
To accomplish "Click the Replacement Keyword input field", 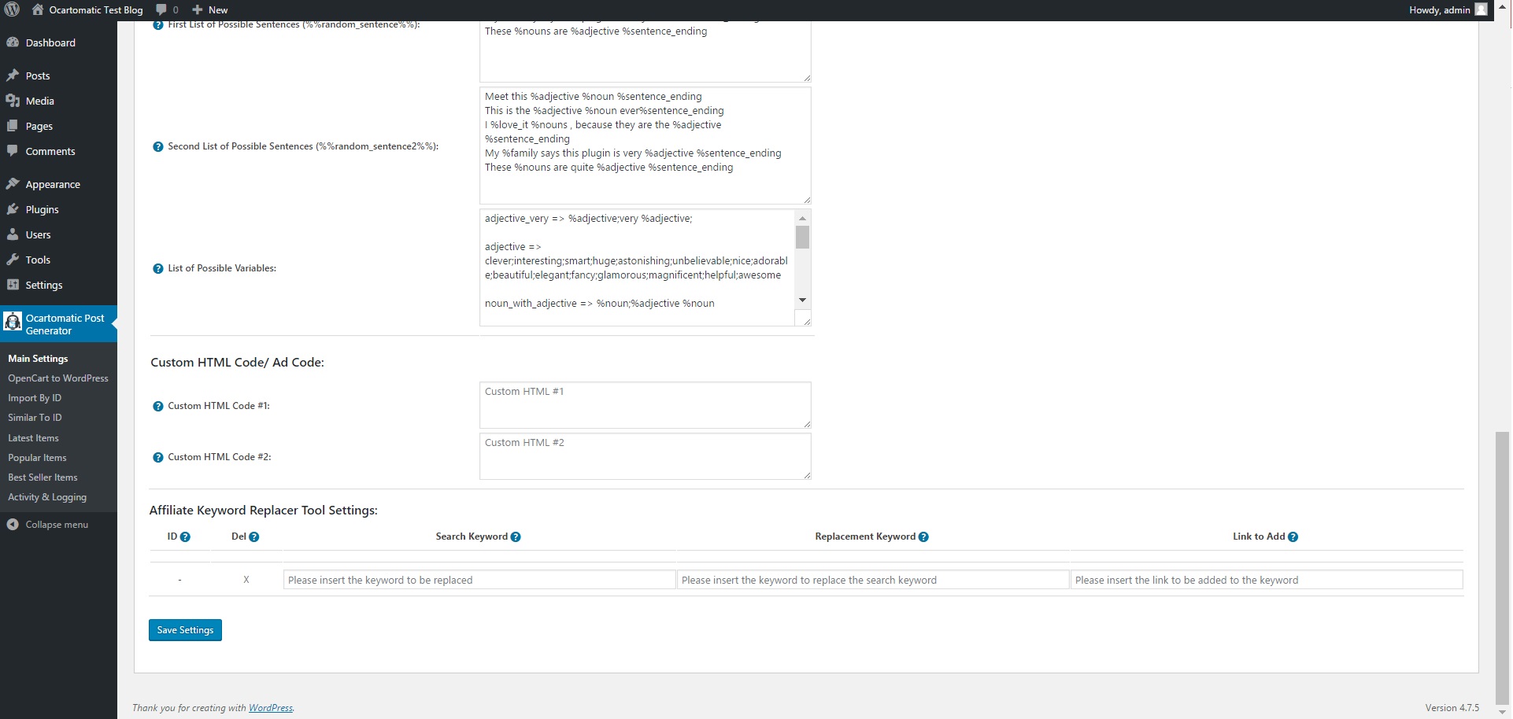I will pos(873,580).
